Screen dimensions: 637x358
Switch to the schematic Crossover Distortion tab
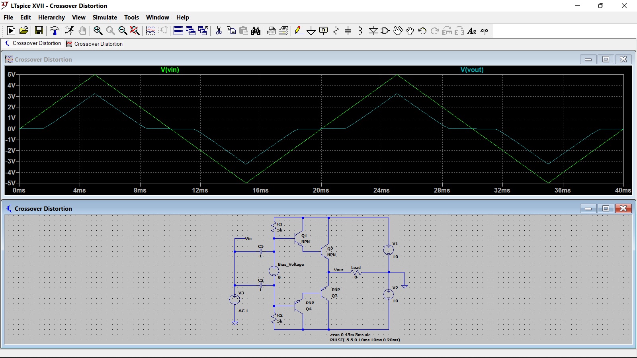[33, 43]
